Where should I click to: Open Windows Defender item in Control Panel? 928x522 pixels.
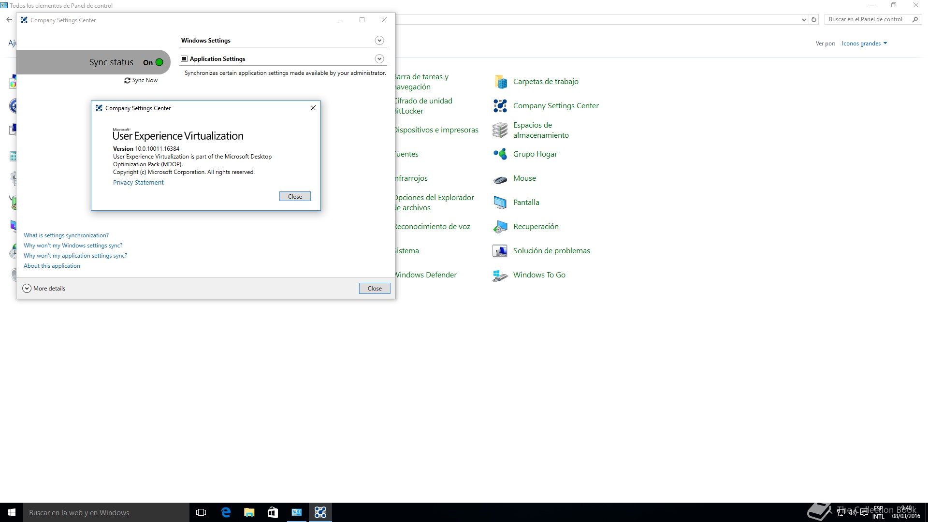click(x=425, y=275)
